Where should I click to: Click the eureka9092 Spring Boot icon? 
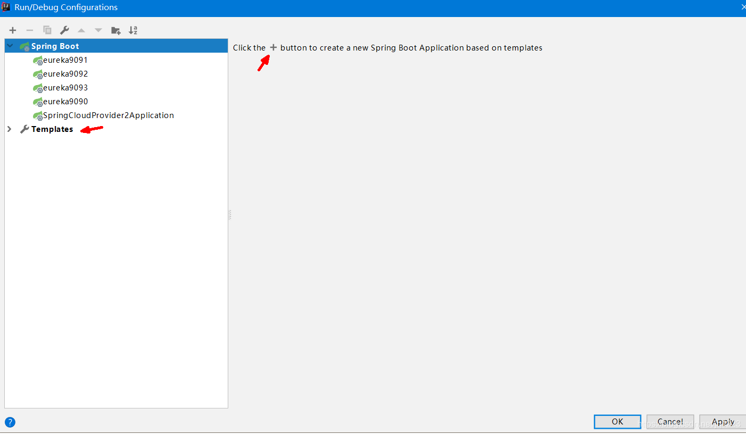(38, 74)
